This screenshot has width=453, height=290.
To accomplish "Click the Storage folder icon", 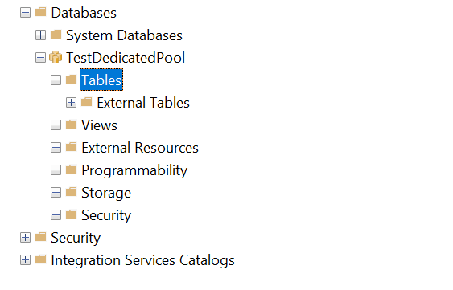I will [x=71, y=192].
